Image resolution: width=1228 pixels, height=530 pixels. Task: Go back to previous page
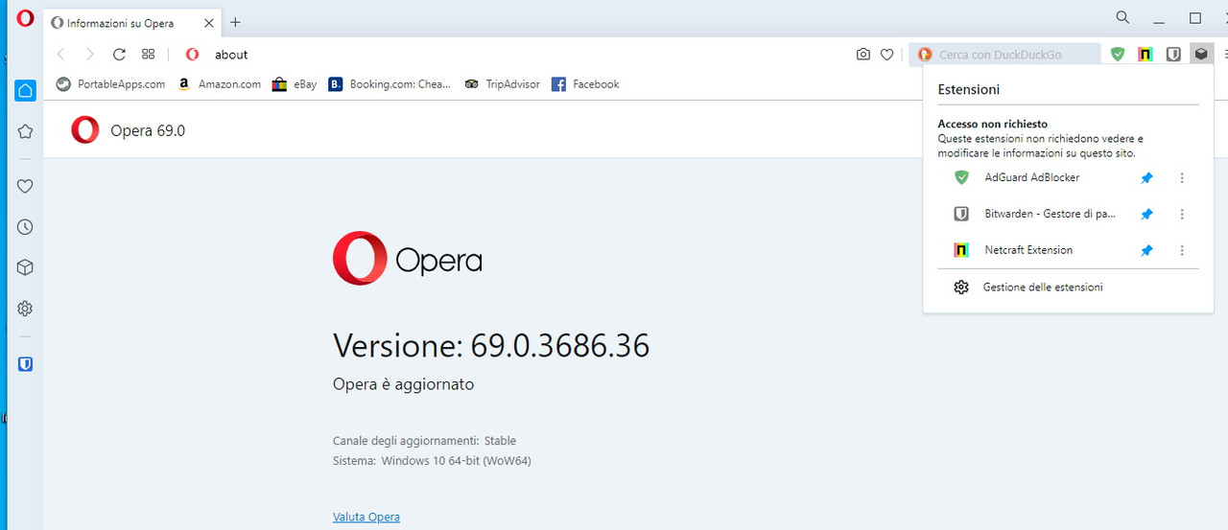[61, 55]
